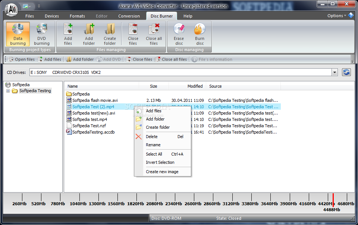The height and width of the screenshot is (225, 358).
Task: Click Close files in secondary toolbar
Action: coord(139,59)
